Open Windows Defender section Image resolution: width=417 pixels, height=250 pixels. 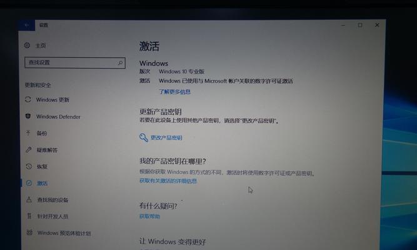coord(58,117)
